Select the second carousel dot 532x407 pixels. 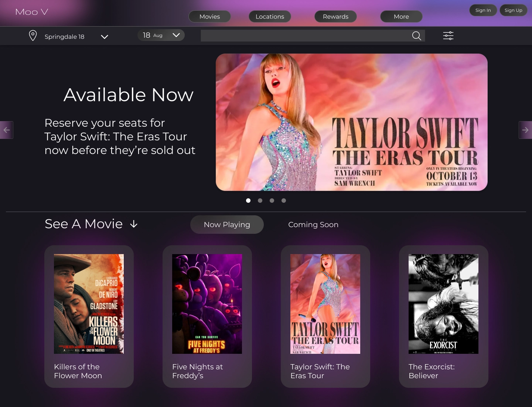tap(260, 201)
